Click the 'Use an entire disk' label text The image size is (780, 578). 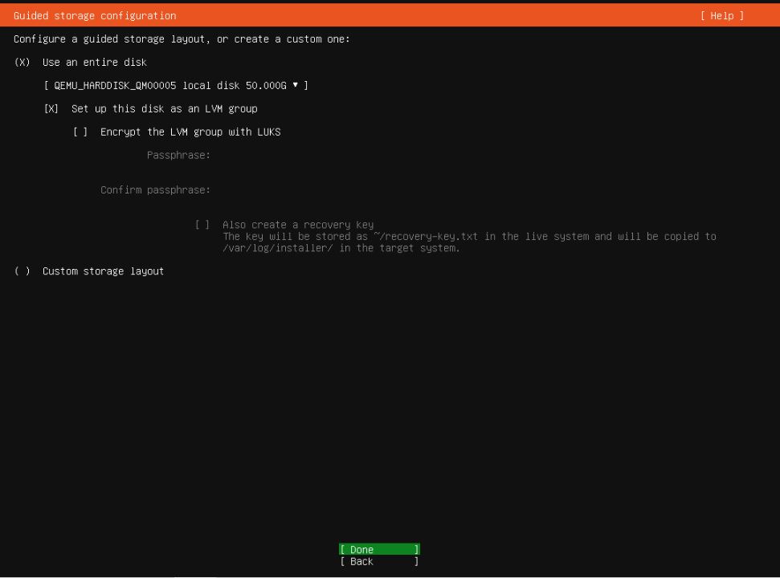95,63
